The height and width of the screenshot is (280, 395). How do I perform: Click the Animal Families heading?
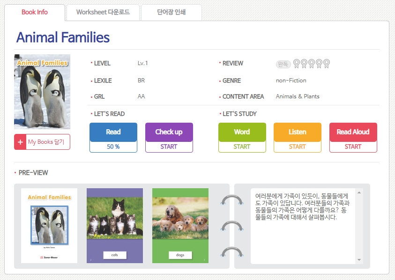tap(63, 37)
